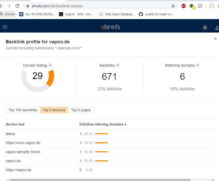Viewport: 219px width, 181px height.
Task: Open the AdBlock Plus extension icon
Action: (184, 6)
